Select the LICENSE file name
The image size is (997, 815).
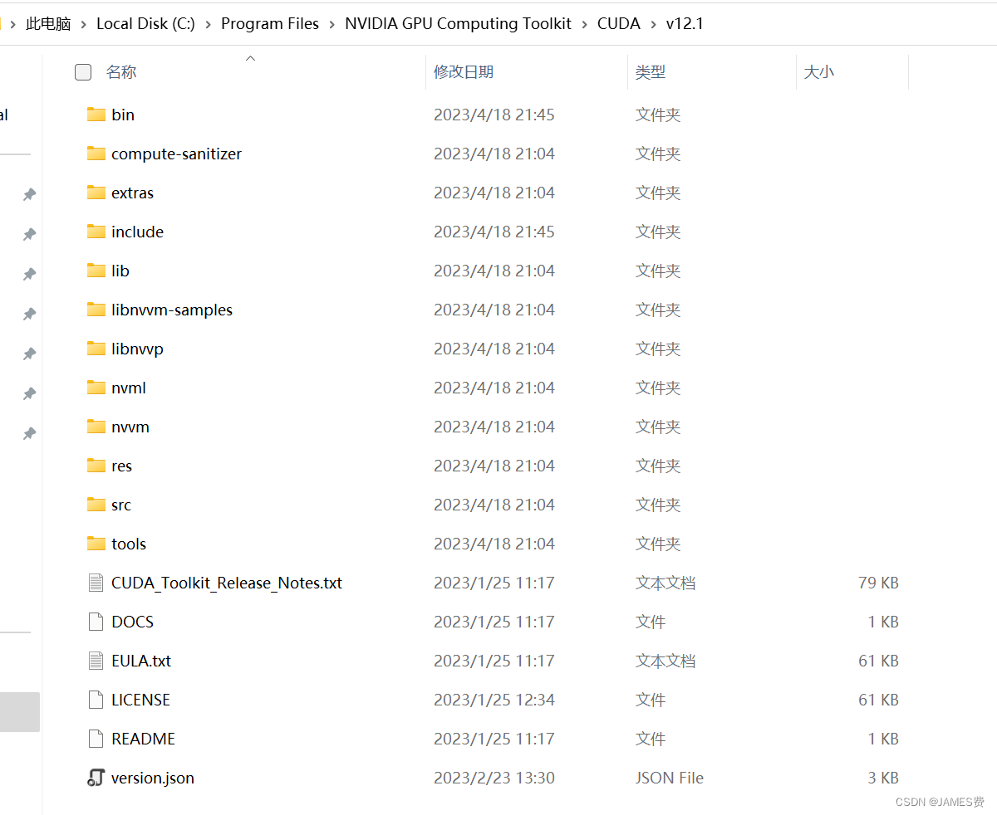click(140, 700)
